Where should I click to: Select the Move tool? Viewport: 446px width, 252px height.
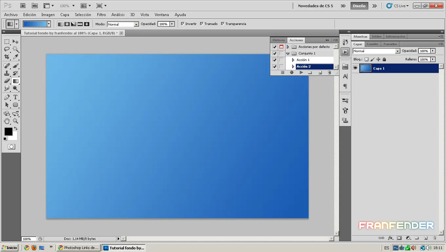15,42
